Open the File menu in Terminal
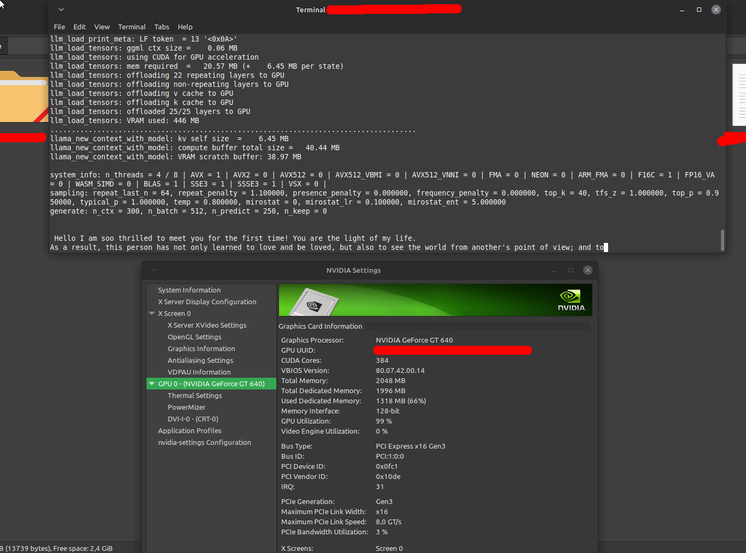 pyautogui.click(x=59, y=27)
